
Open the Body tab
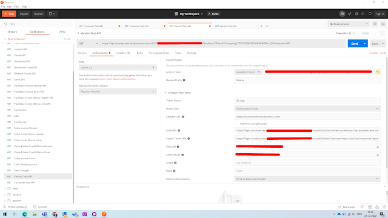click(x=140, y=53)
